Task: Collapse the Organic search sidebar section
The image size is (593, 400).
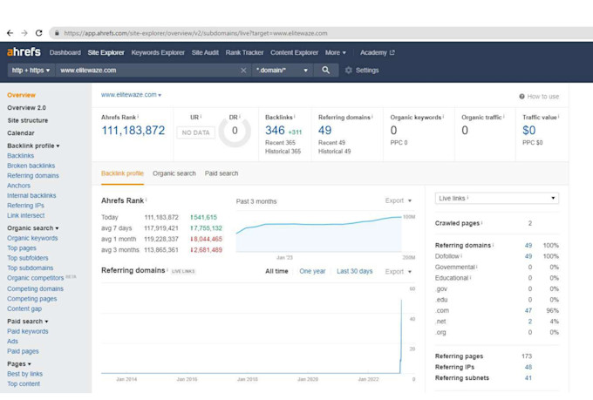Action: tap(33, 228)
